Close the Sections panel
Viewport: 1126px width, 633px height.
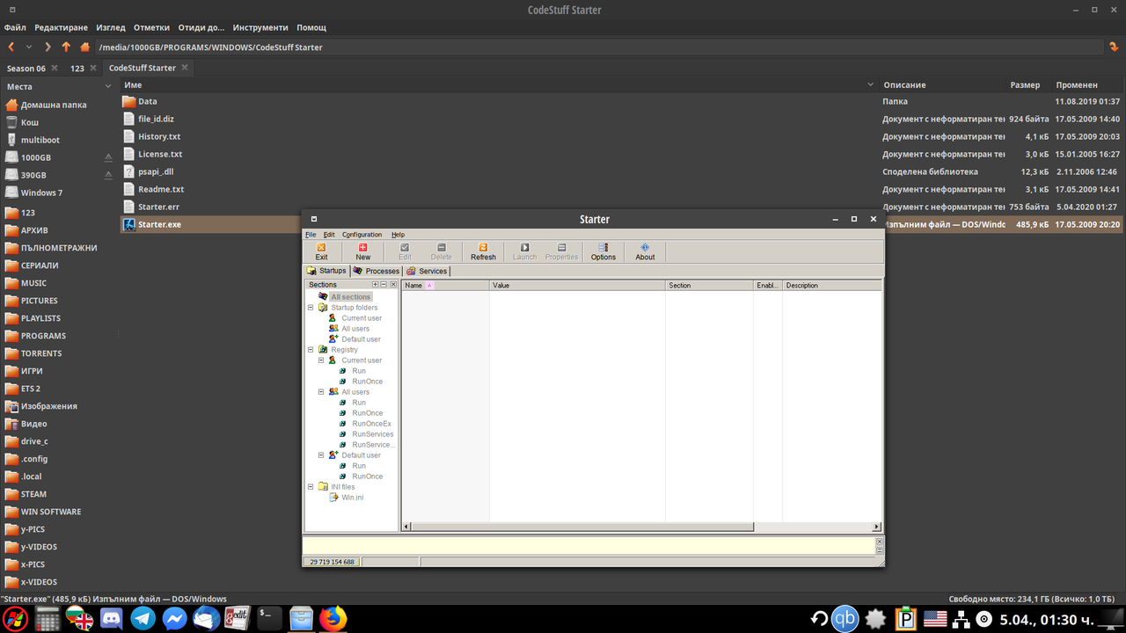click(x=393, y=285)
